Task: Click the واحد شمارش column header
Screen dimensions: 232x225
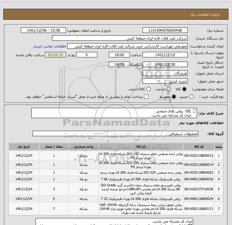Action: click(83, 146)
